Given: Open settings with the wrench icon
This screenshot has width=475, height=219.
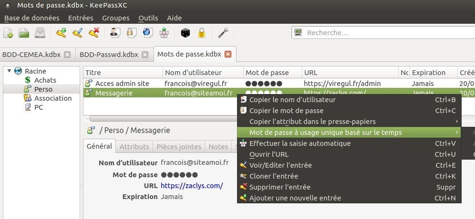Looking at the screenshot, I should click(x=223, y=33).
